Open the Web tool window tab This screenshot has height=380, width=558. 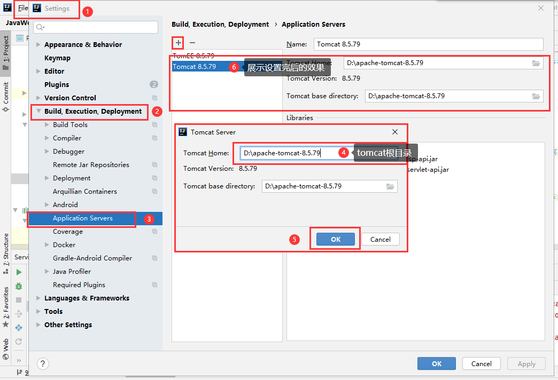pos(6,349)
